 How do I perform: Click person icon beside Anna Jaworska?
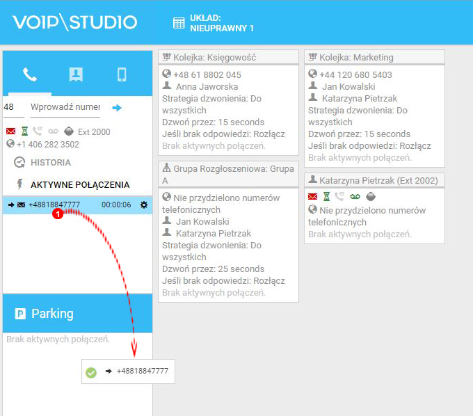pos(167,86)
